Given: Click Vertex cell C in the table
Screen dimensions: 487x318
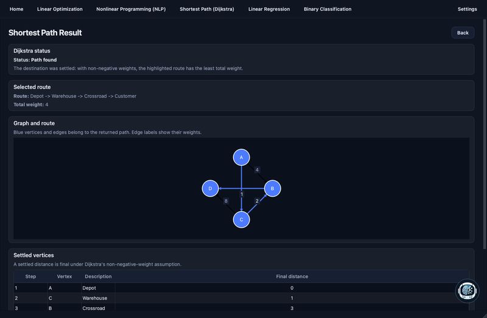Looking at the screenshot, I should pos(65,298).
